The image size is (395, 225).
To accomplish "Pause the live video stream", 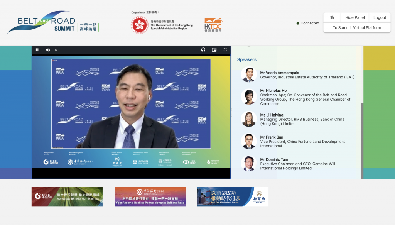I will point(37,50).
